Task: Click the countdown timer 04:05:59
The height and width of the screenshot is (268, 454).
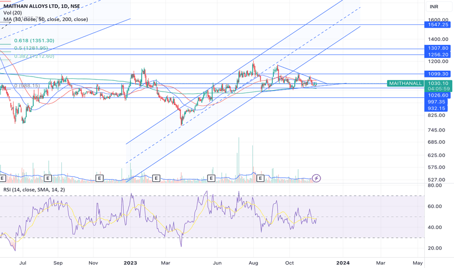Action: pyautogui.click(x=438, y=89)
